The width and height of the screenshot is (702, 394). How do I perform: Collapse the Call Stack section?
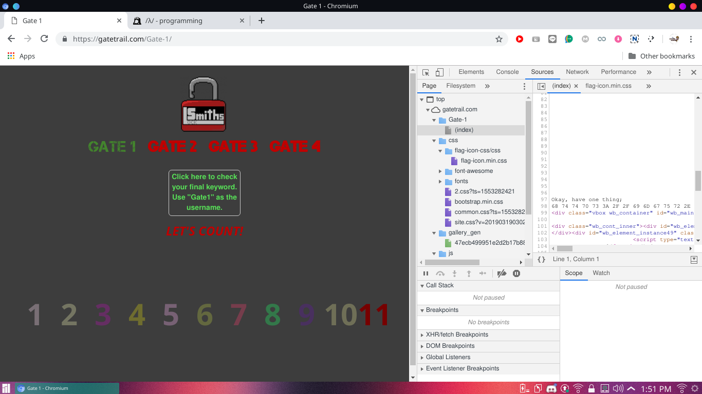click(422, 285)
